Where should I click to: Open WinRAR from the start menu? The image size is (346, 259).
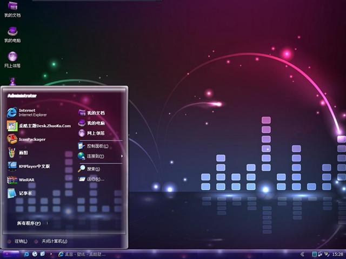[21, 180]
